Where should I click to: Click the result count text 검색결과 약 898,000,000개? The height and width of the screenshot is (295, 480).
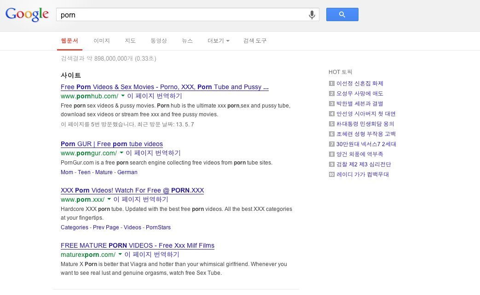(97, 58)
